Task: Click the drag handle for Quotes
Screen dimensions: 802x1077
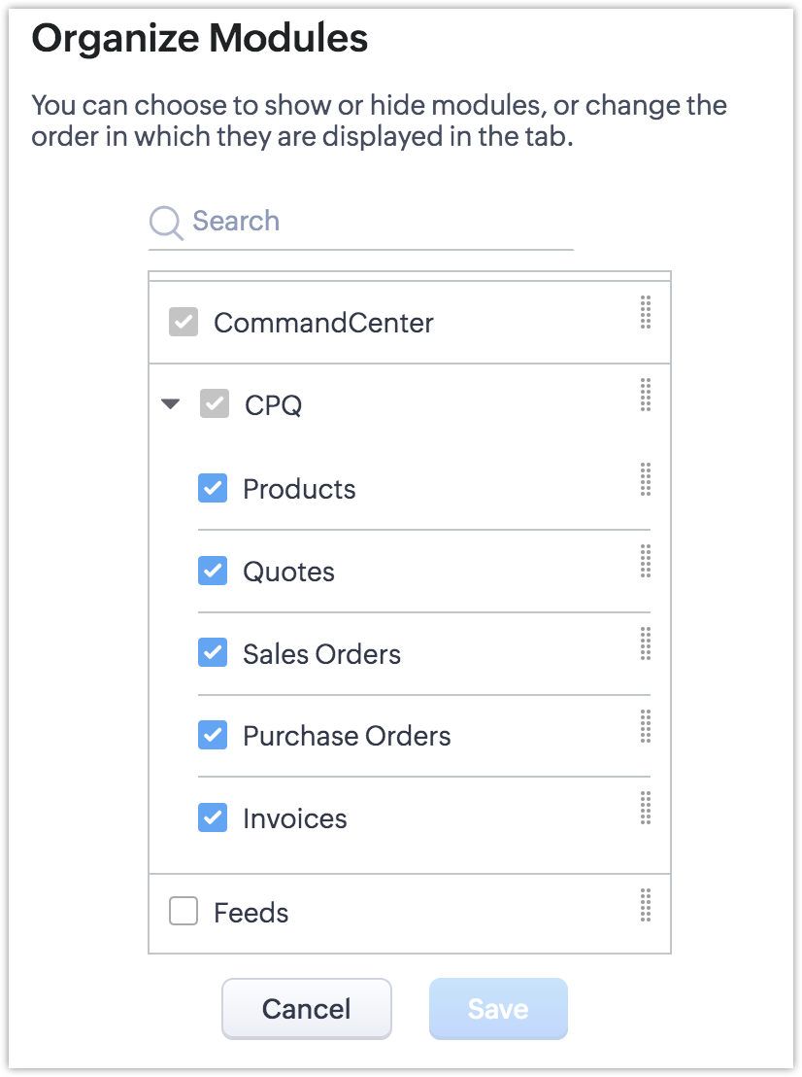Action: pyautogui.click(x=646, y=561)
